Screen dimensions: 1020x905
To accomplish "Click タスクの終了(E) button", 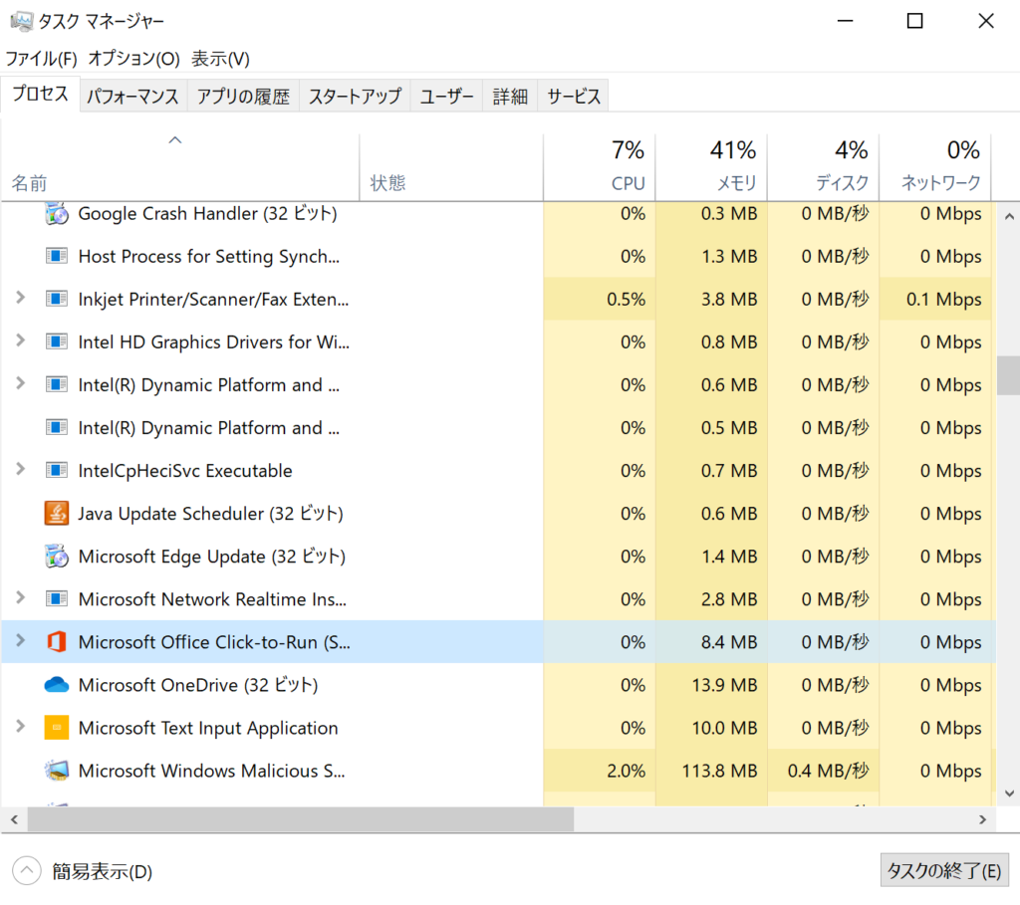I will click(944, 870).
